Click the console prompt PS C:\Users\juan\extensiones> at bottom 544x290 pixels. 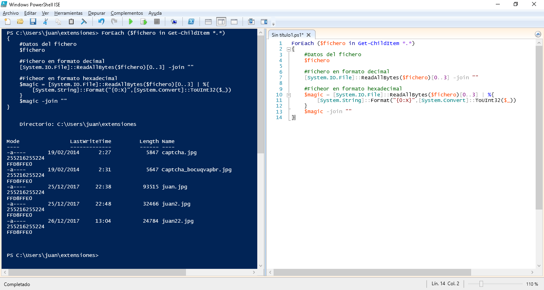[53, 255]
